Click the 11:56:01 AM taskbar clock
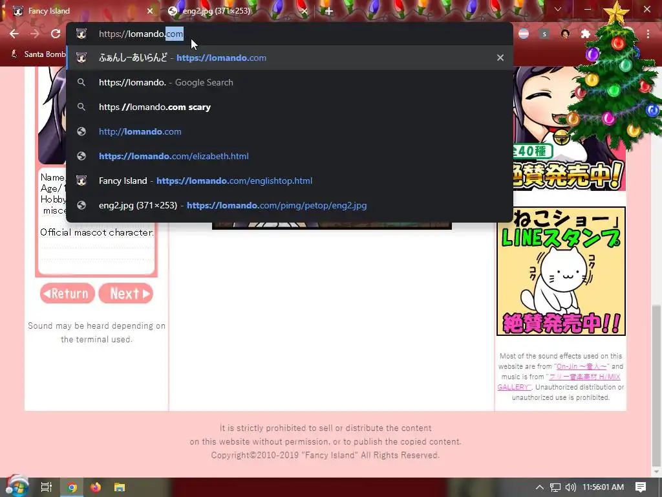662x497 pixels. click(603, 487)
